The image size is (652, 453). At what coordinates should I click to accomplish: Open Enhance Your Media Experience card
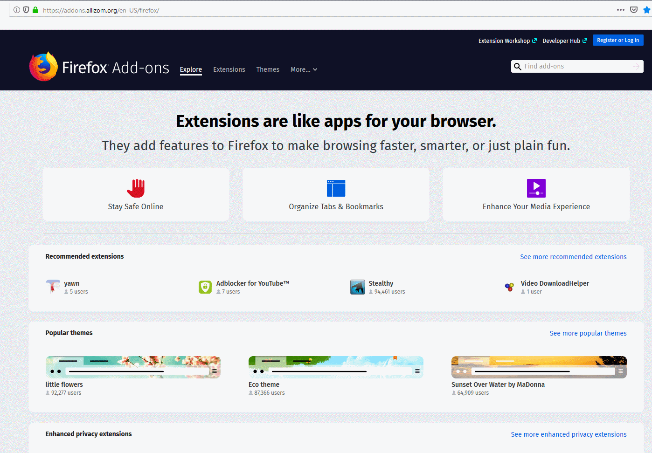click(x=536, y=194)
